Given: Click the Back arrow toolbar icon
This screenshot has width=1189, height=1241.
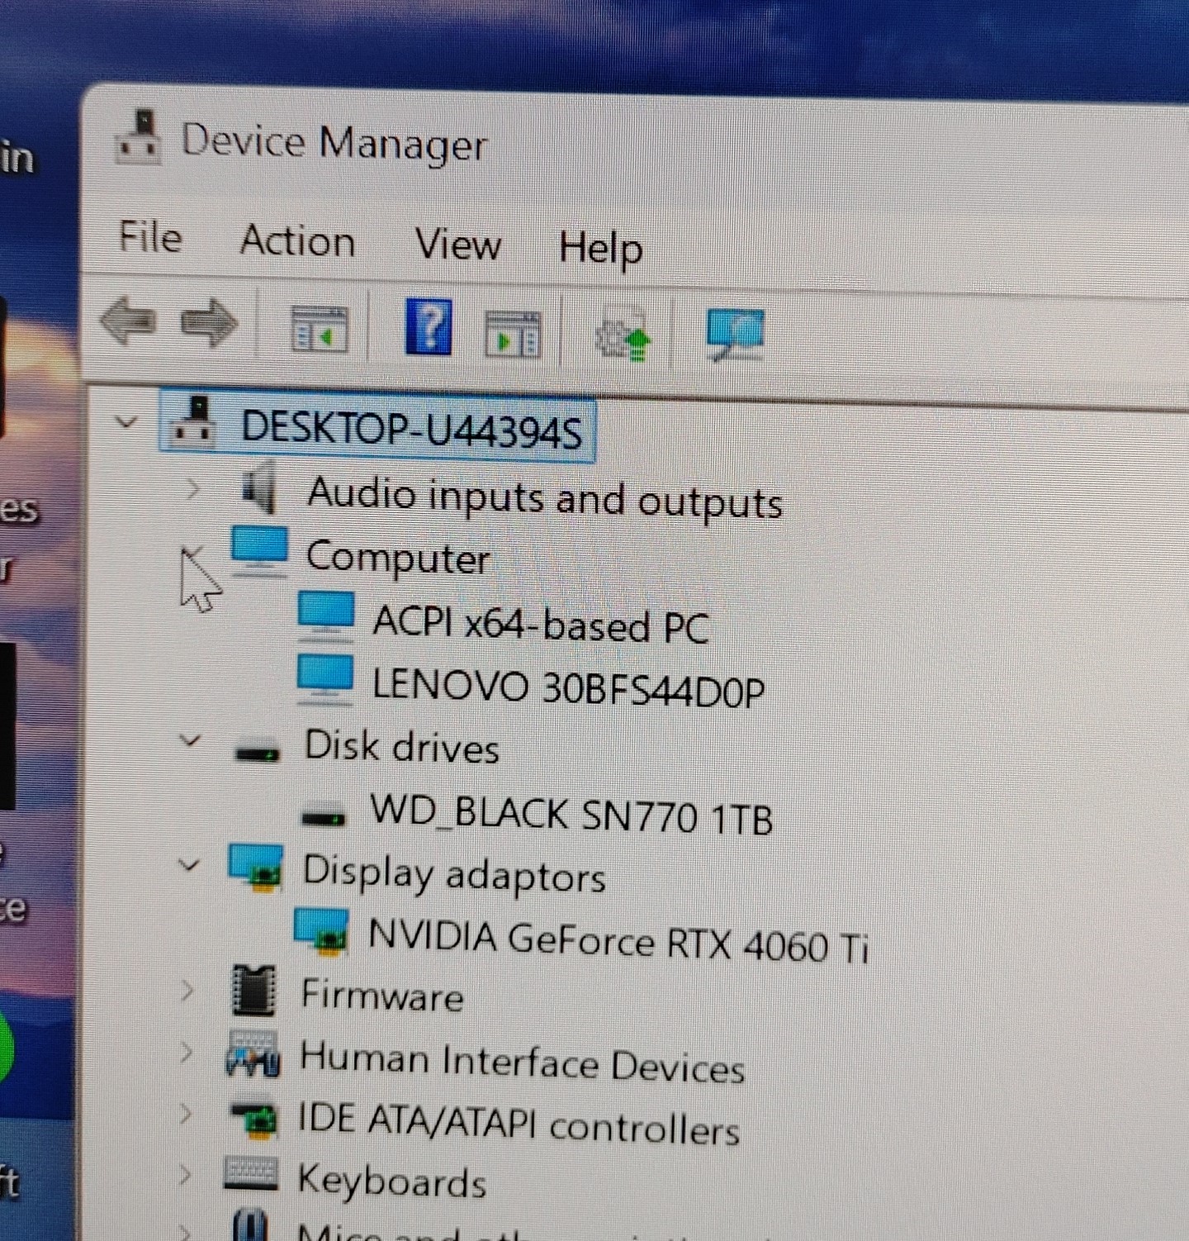Looking at the screenshot, I should coord(129,321).
